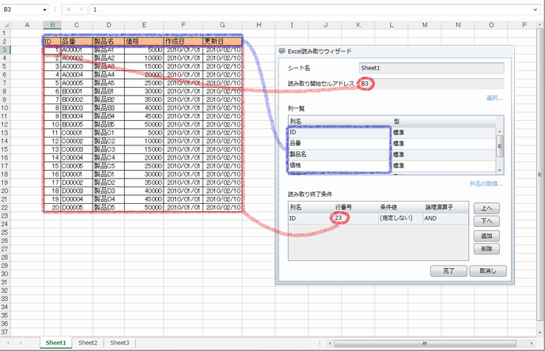Click previous sheet navigation arrow
This screenshot has width=545, height=351.
pos(8,343)
